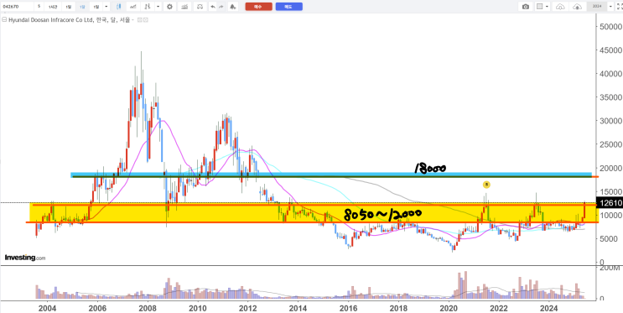Create an alert with bell icon
Image resolution: width=623 pixels, height=313 pixels.
click(x=233, y=7)
